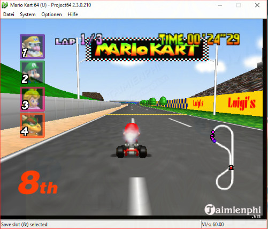Maximize the Project64 window

[239, 5]
